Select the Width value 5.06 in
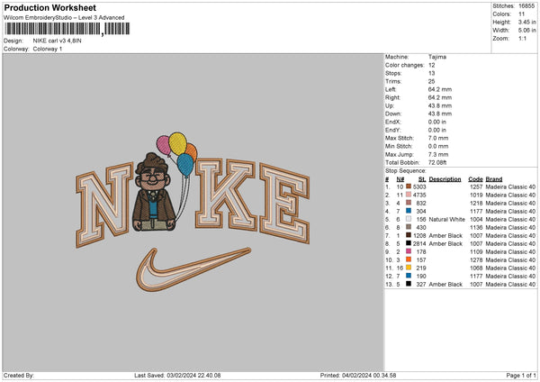 pyautogui.click(x=526, y=31)
